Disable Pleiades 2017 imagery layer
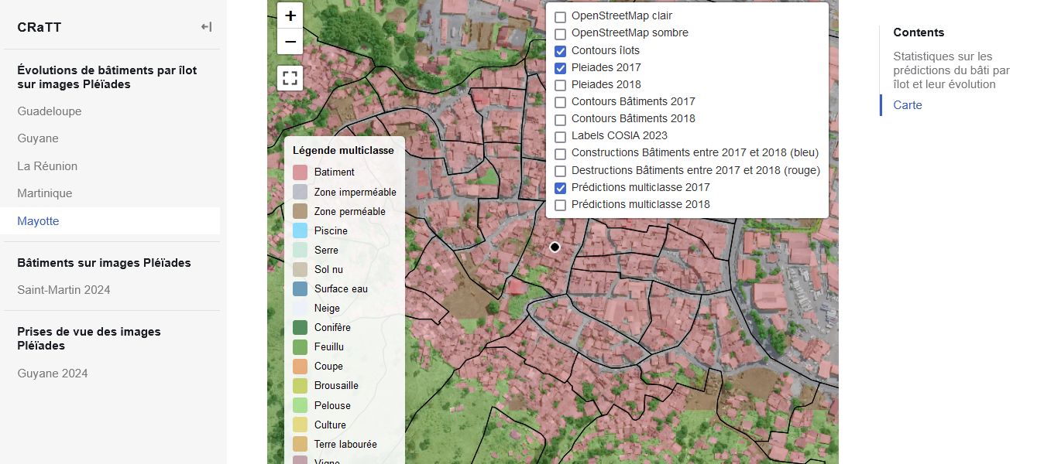 561,68
